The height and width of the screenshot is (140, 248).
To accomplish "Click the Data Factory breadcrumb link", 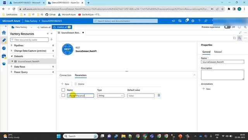I will (31, 21).
